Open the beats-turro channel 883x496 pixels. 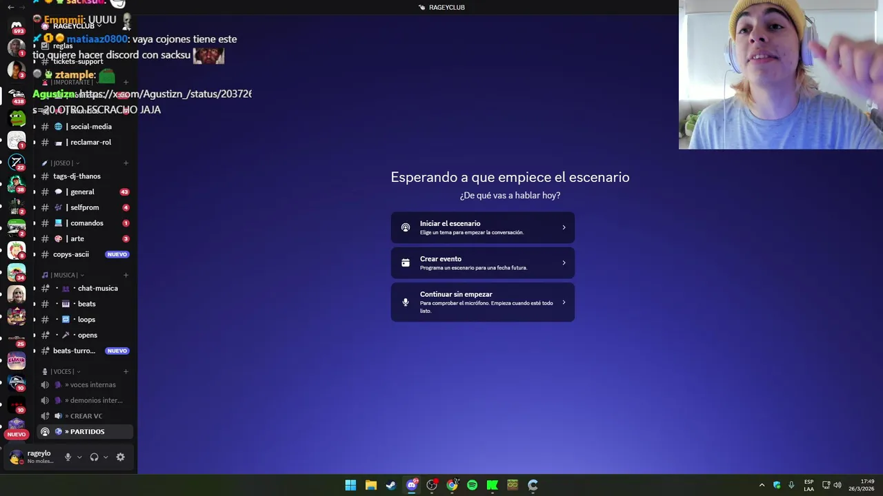(85, 351)
